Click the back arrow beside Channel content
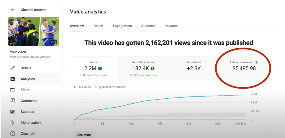The height and width of the screenshot is (138, 285). pyautogui.click(x=12, y=10)
